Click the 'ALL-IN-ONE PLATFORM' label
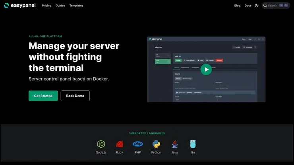 coord(45,36)
